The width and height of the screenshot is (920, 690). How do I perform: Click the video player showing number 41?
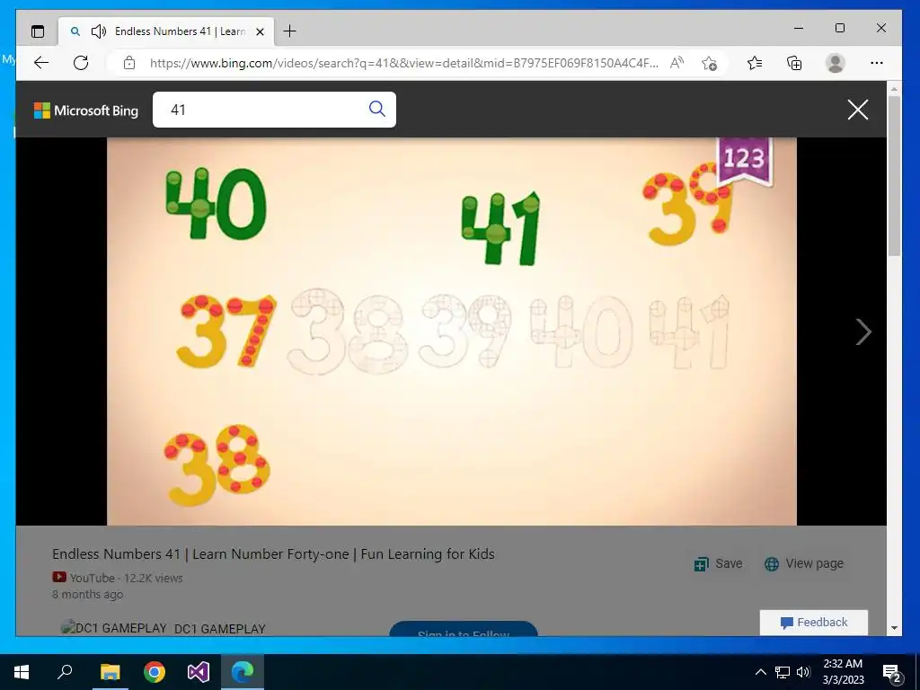[452, 332]
